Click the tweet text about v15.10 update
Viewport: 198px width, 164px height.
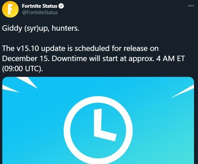click(93, 58)
